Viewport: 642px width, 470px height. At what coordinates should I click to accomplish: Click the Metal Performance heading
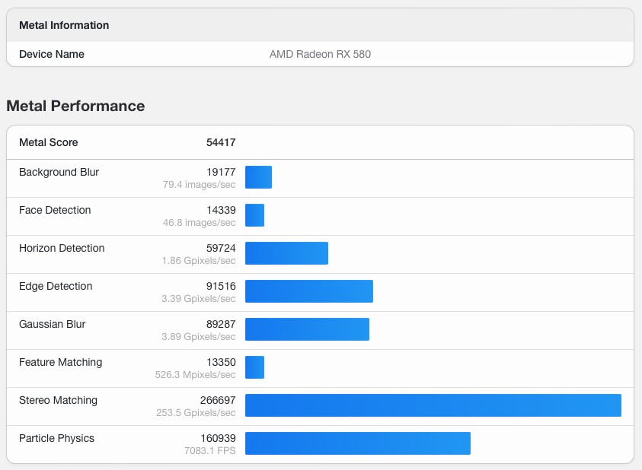point(75,106)
